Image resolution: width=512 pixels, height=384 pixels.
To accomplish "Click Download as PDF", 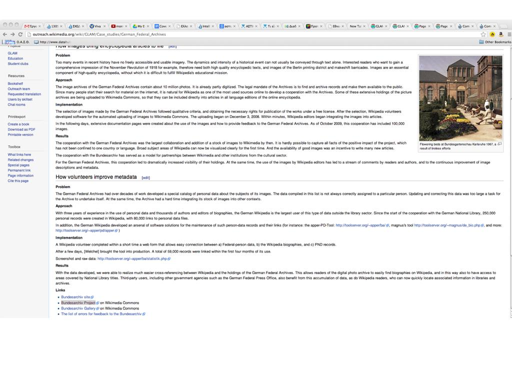I will (x=21, y=129).
